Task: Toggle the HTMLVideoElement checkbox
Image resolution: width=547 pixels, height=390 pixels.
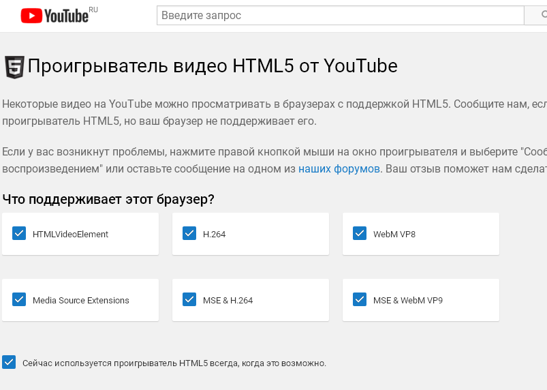Action: pyautogui.click(x=19, y=233)
